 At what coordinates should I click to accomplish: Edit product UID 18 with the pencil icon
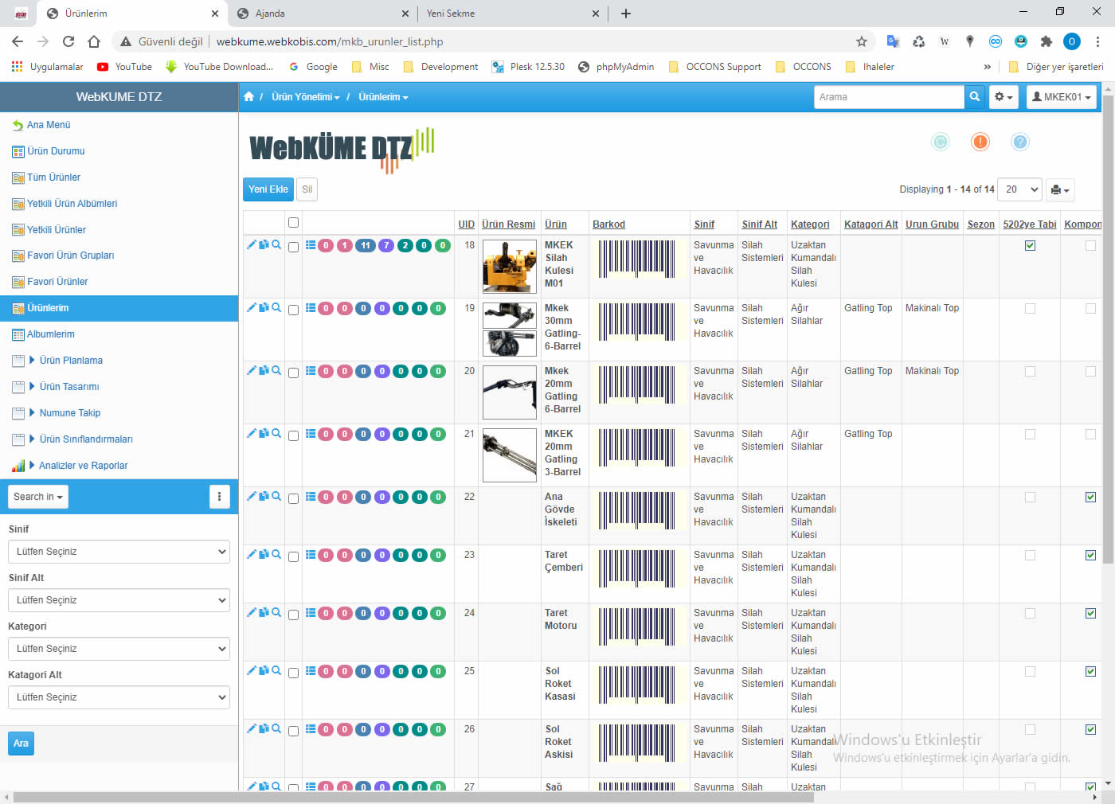(252, 244)
